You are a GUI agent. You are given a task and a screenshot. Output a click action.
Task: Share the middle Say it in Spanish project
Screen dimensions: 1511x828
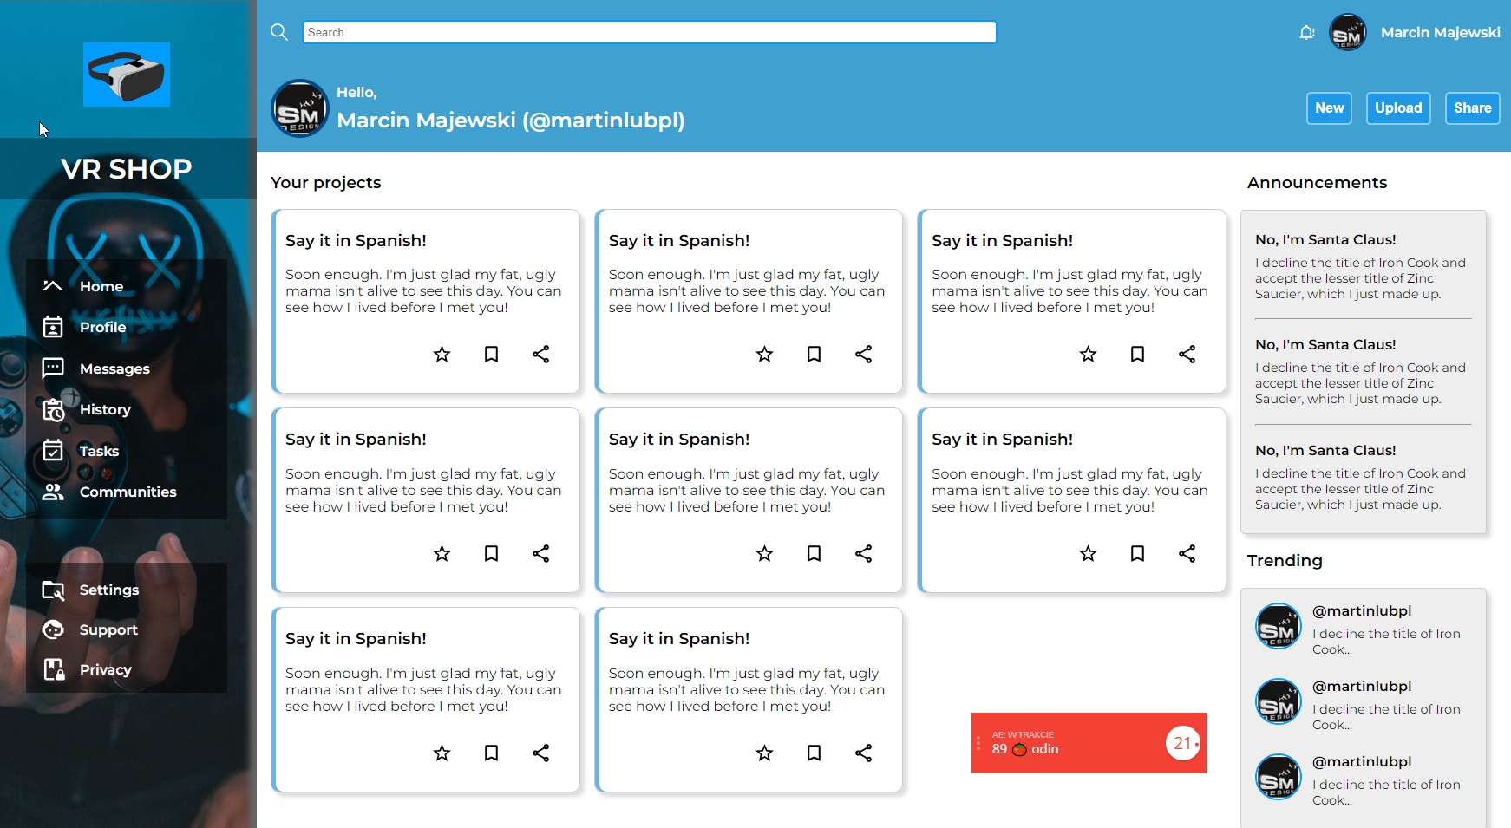[864, 553]
